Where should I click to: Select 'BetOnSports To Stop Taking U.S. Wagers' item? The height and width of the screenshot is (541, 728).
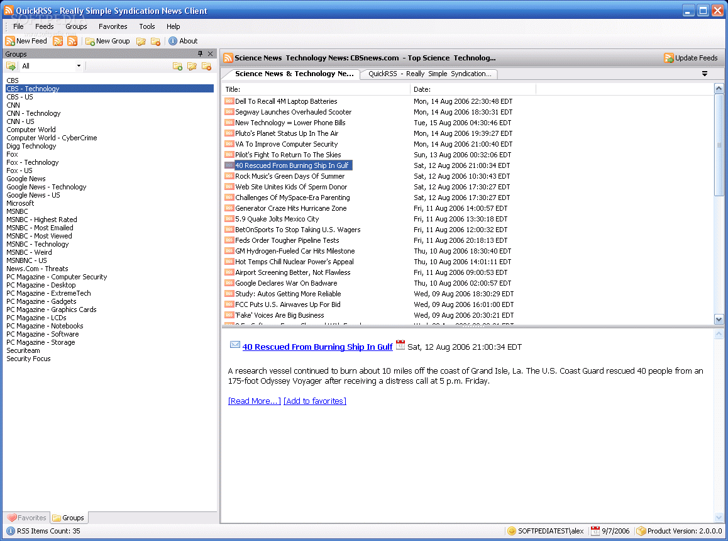tap(297, 230)
